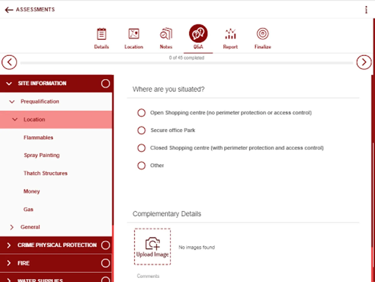The width and height of the screenshot is (375, 282).
Task: Switch to the Finalize tab label
Action: click(263, 47)
